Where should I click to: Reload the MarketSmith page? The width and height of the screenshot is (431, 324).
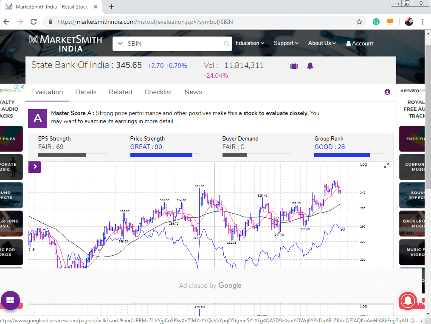pos(34,22)
